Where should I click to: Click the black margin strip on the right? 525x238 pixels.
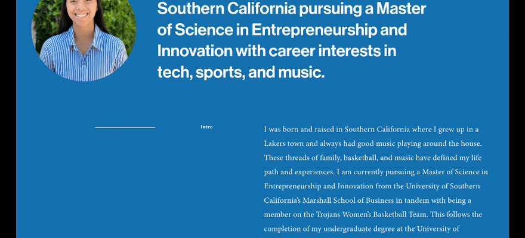(517, 119)
